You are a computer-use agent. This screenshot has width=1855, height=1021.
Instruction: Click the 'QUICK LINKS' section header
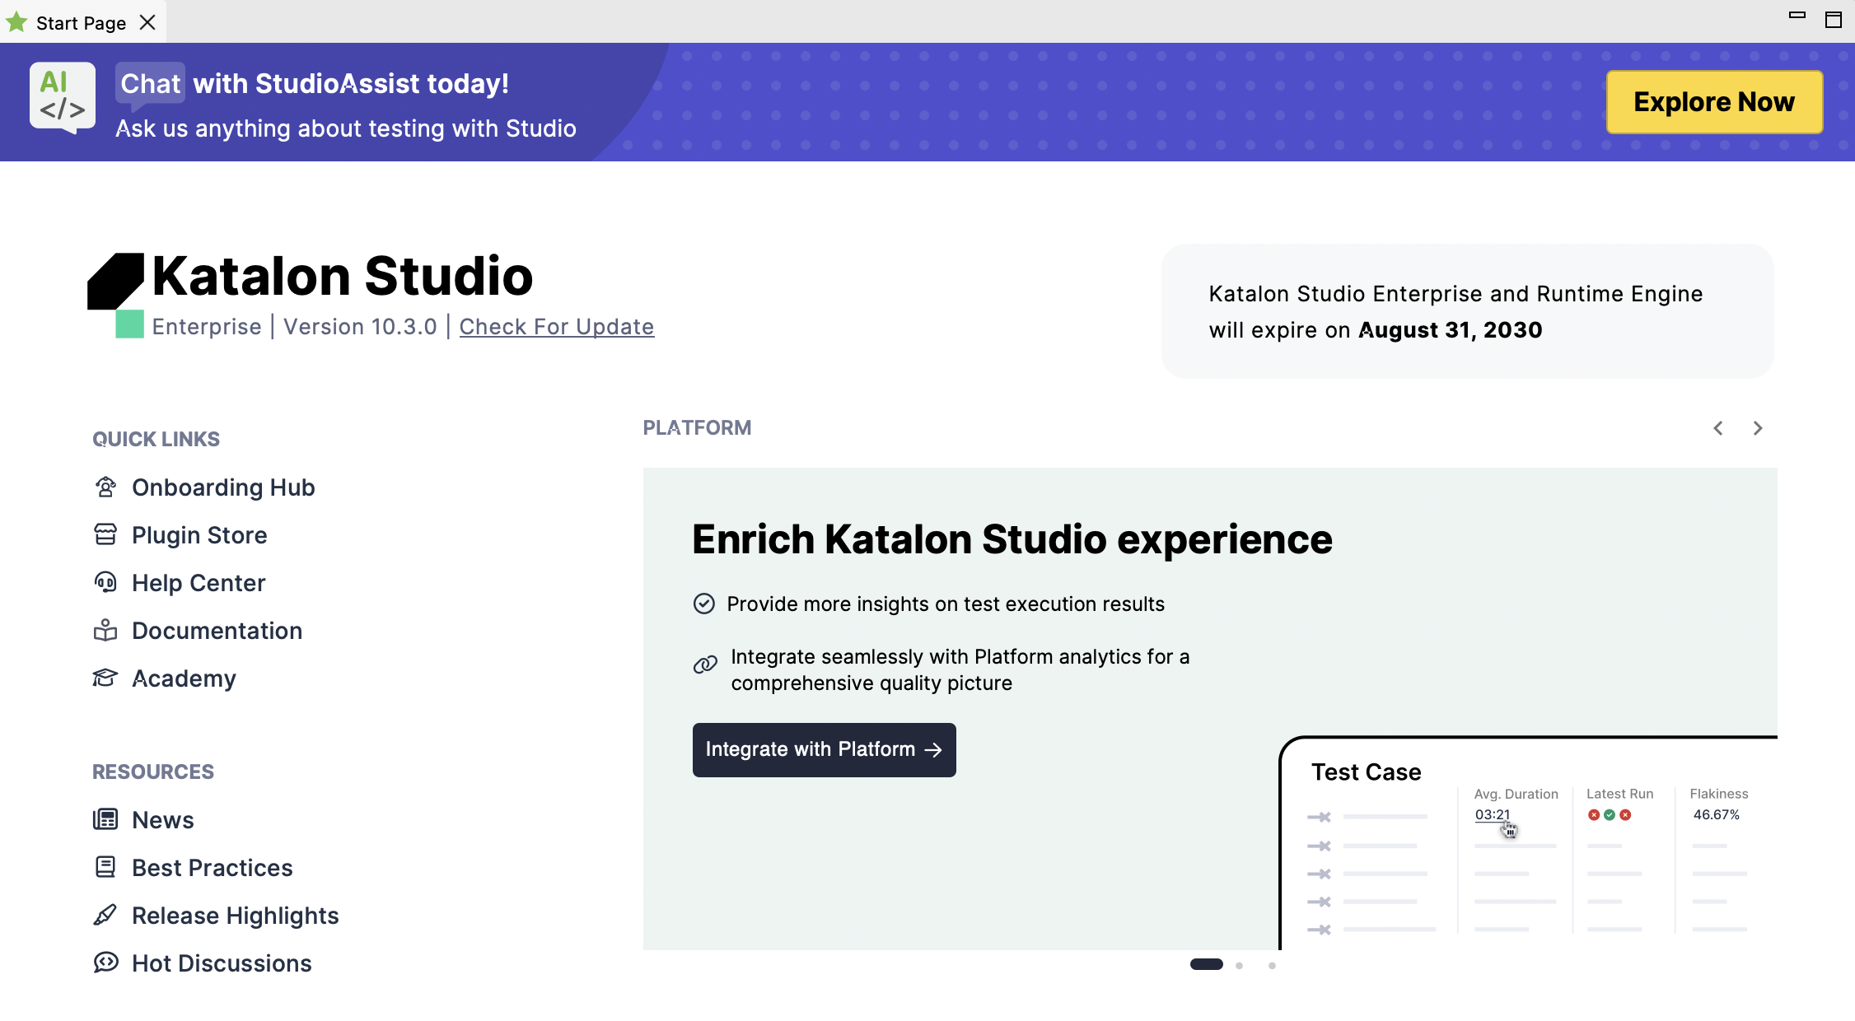click(x=156, y=439)
